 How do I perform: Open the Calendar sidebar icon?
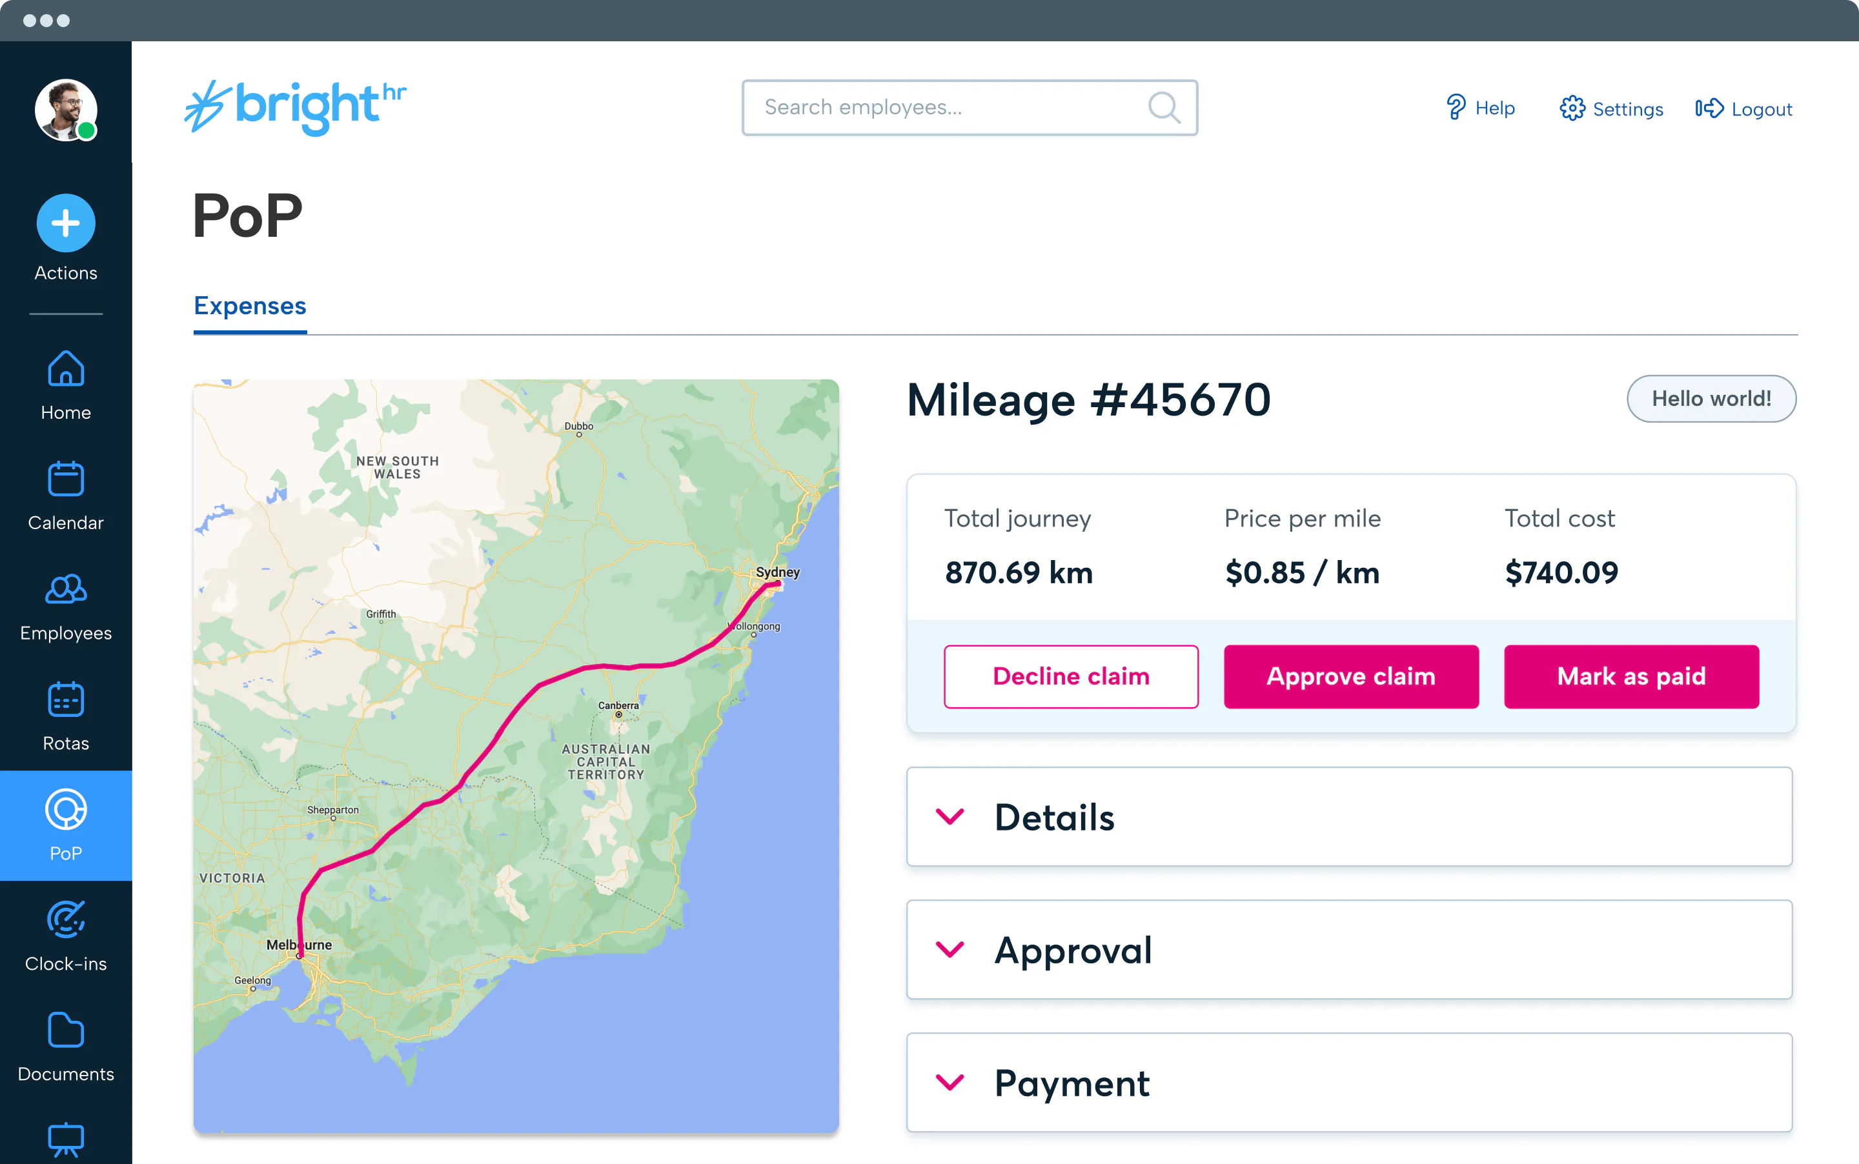click(65, 479)
